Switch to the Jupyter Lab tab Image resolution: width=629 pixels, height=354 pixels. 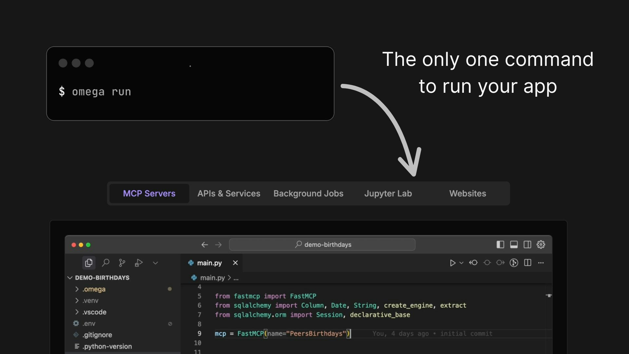tap(388, 193)
